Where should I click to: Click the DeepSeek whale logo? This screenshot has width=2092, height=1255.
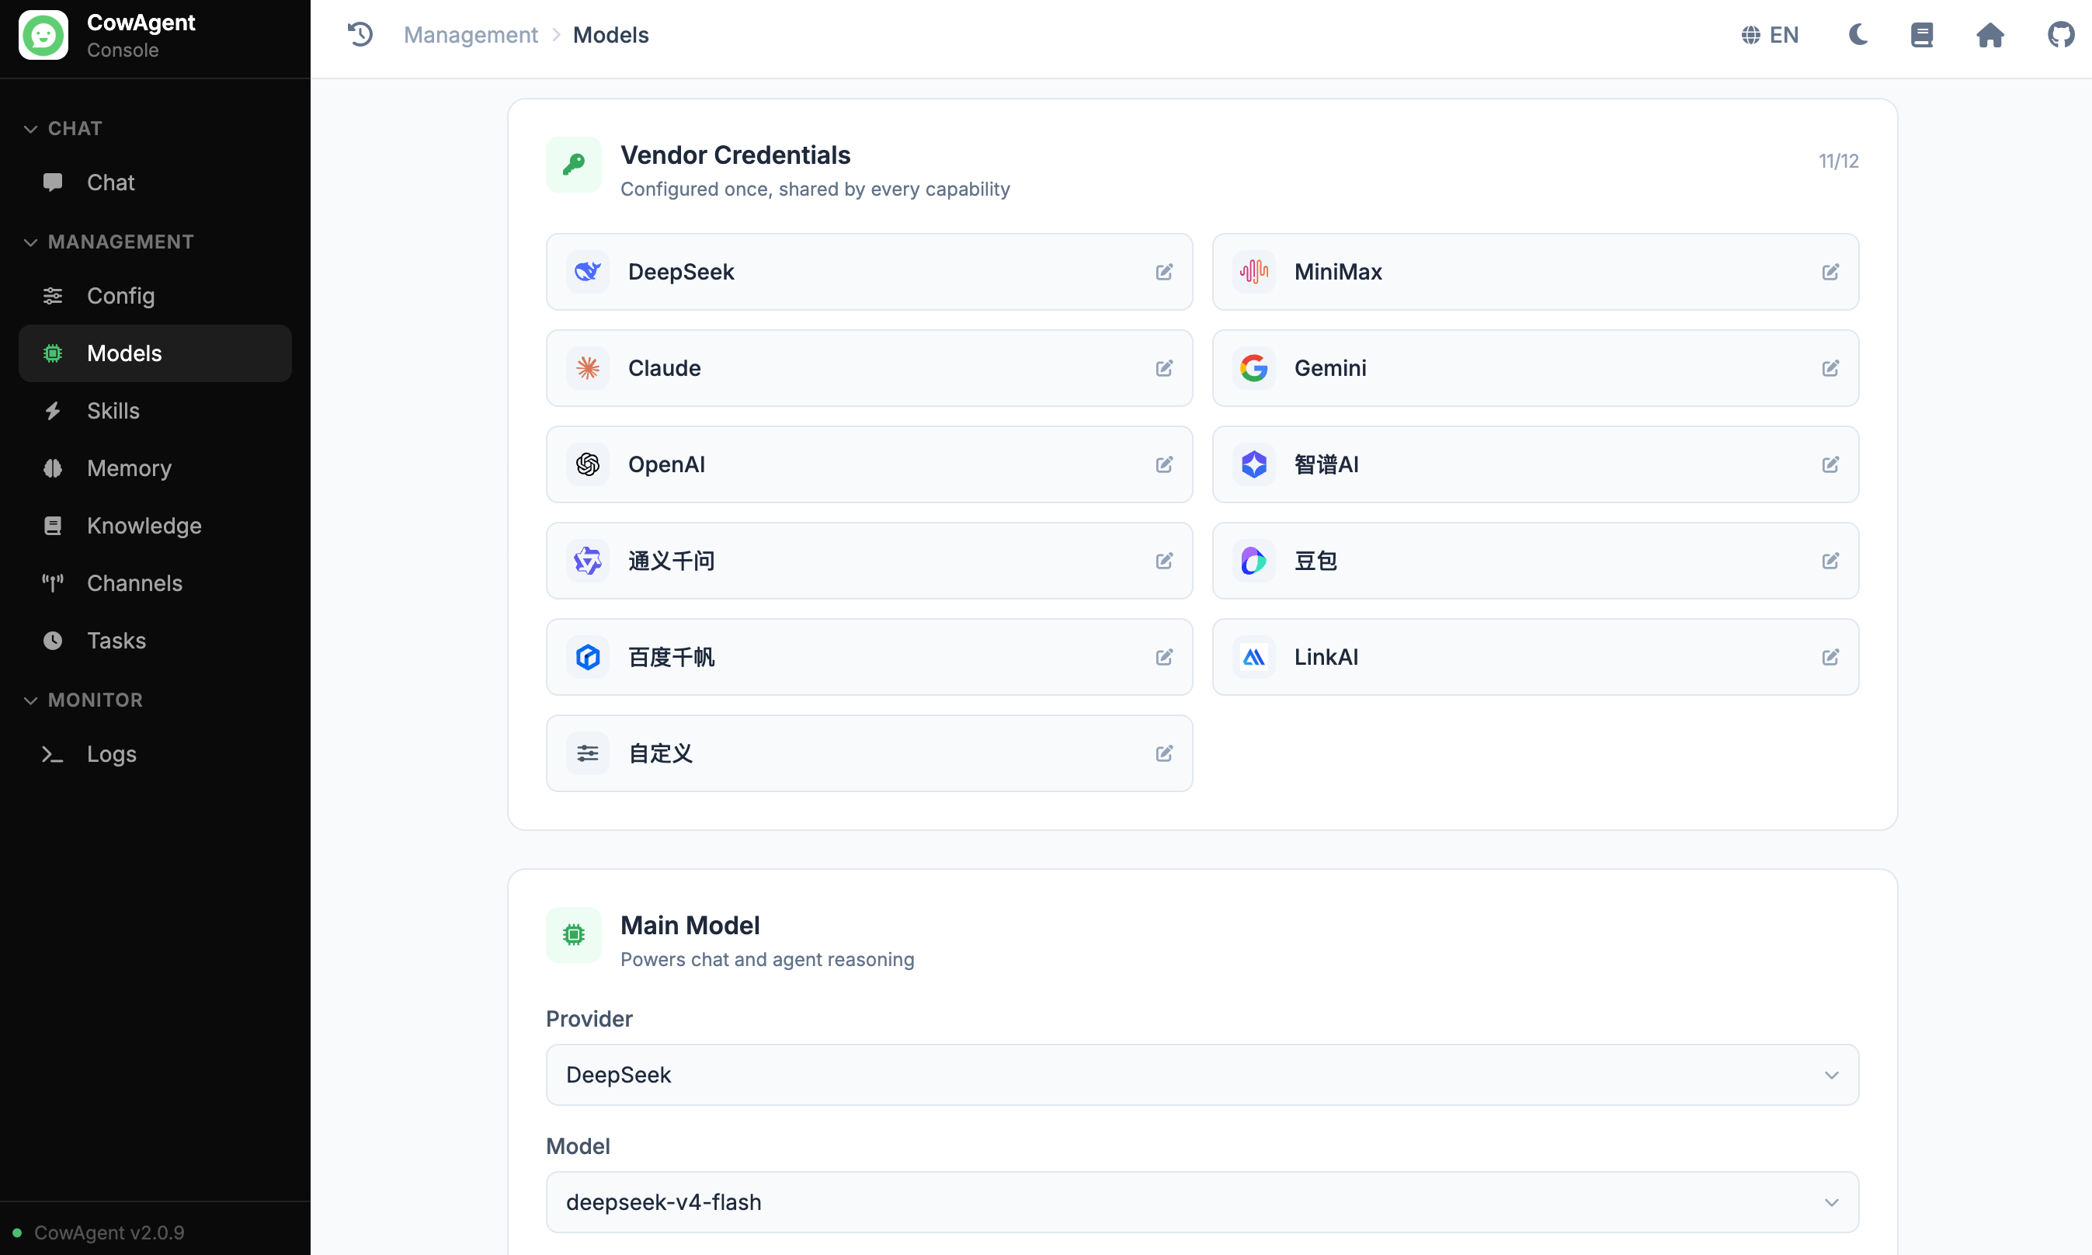click(588, 272)
